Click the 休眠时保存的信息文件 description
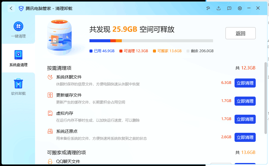 98,84
